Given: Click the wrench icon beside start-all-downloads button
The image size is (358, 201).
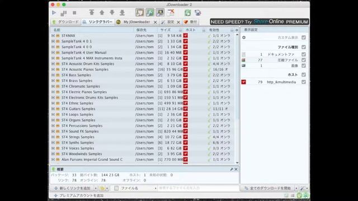Looking at the screenshot, I should [x=302, y=188].
